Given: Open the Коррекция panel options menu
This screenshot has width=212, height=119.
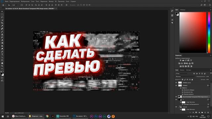Looking at the screenshot, I should point(211,56).
